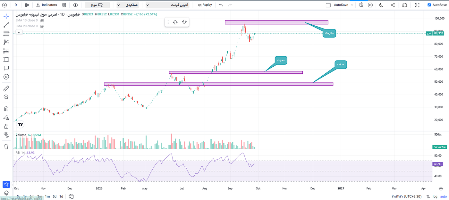Image resolution: width=449 pixels, height=200 pixels.
Task: Show the hidden EMA 20 indicator
Action: (42, 26)
